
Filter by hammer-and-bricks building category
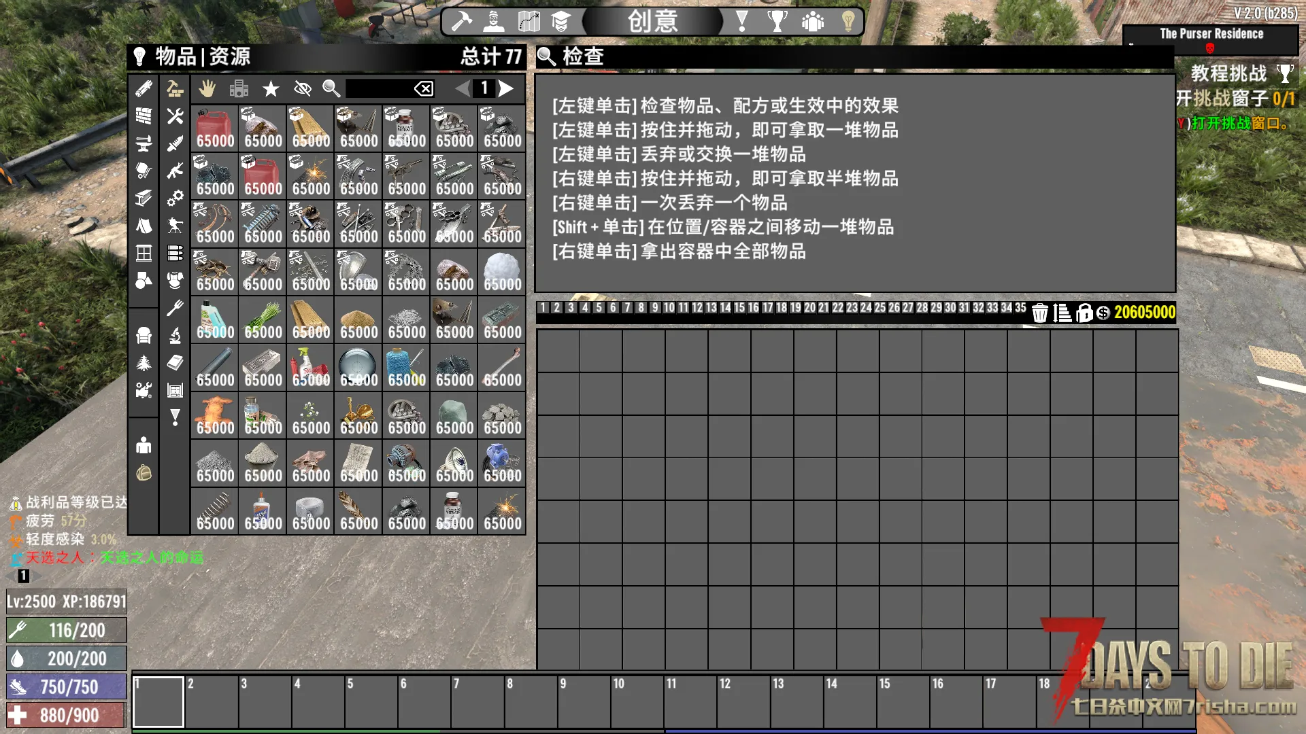175,88
